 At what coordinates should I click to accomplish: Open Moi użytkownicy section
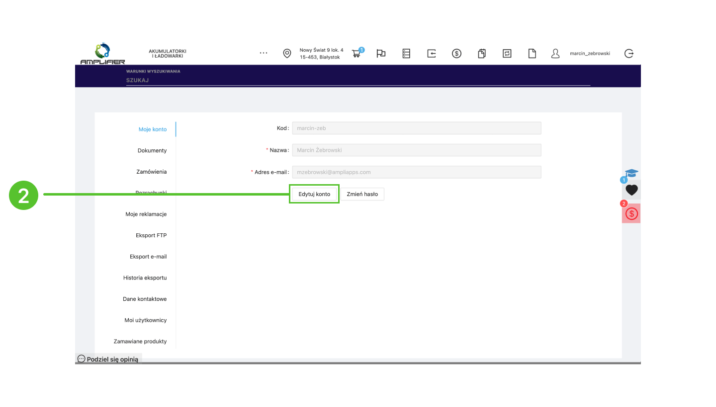coord(146,320)
